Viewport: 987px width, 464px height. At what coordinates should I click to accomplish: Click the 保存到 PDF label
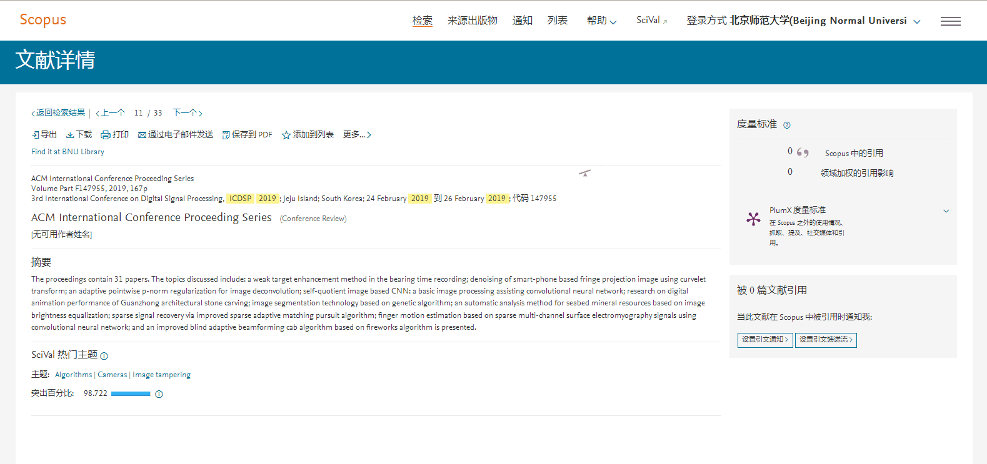pyautogui.click(x=252, y=135)
